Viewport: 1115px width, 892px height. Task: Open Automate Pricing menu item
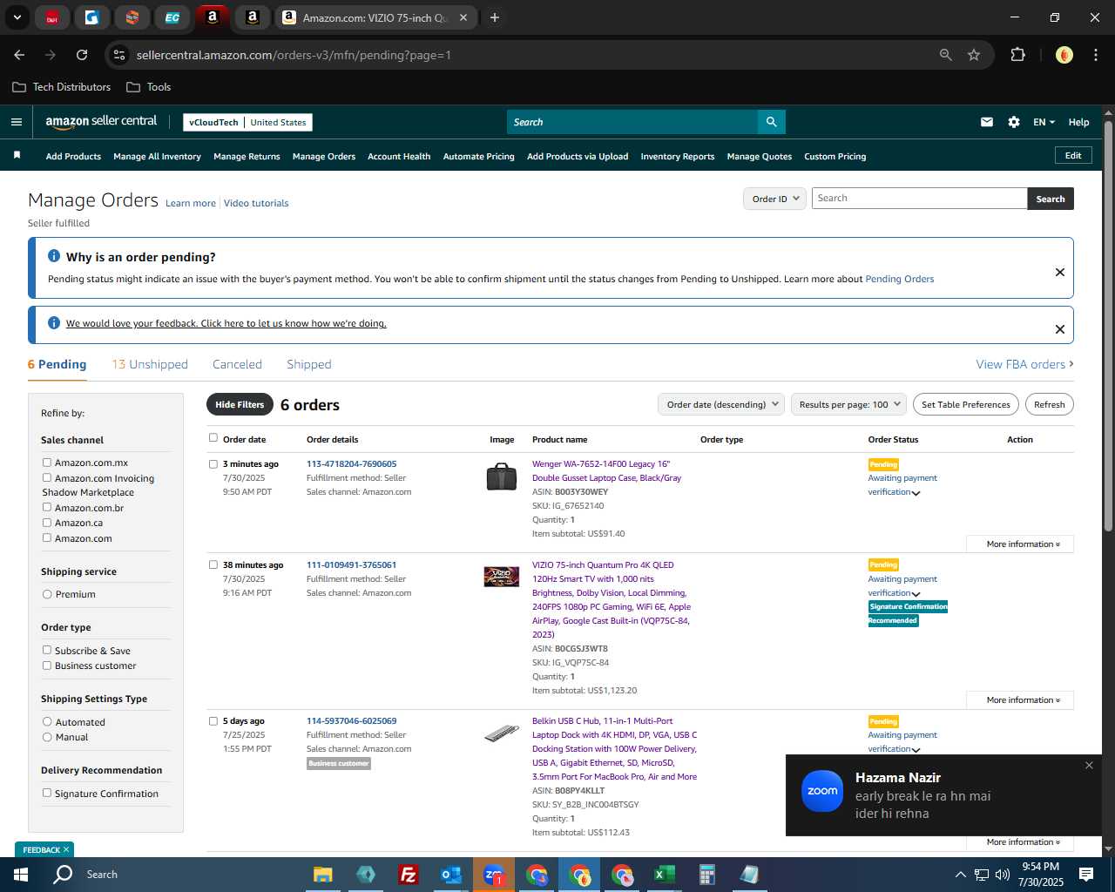(x=479, y=156)
